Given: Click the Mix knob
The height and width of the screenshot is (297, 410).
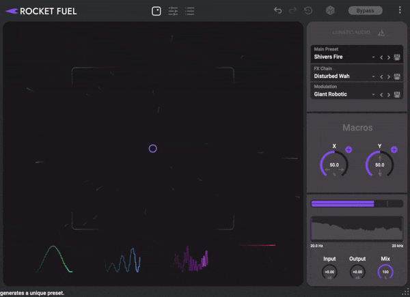Looking at the screenshot, I should coord(385,272).
